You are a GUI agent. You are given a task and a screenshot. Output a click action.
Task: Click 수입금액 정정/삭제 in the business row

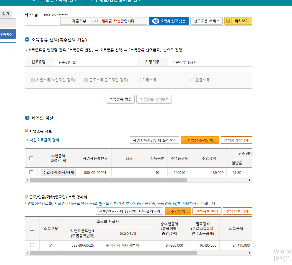(x=58, y=172)
